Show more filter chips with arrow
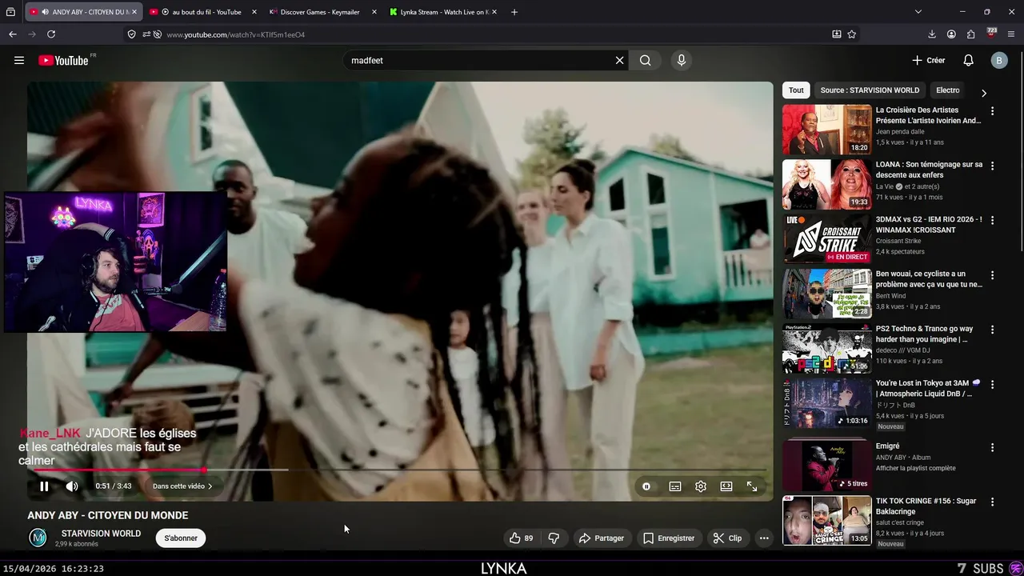Image resolution: width=1024 pixels, height=576 pixels. pyautogui.click(x=984, y=93)
